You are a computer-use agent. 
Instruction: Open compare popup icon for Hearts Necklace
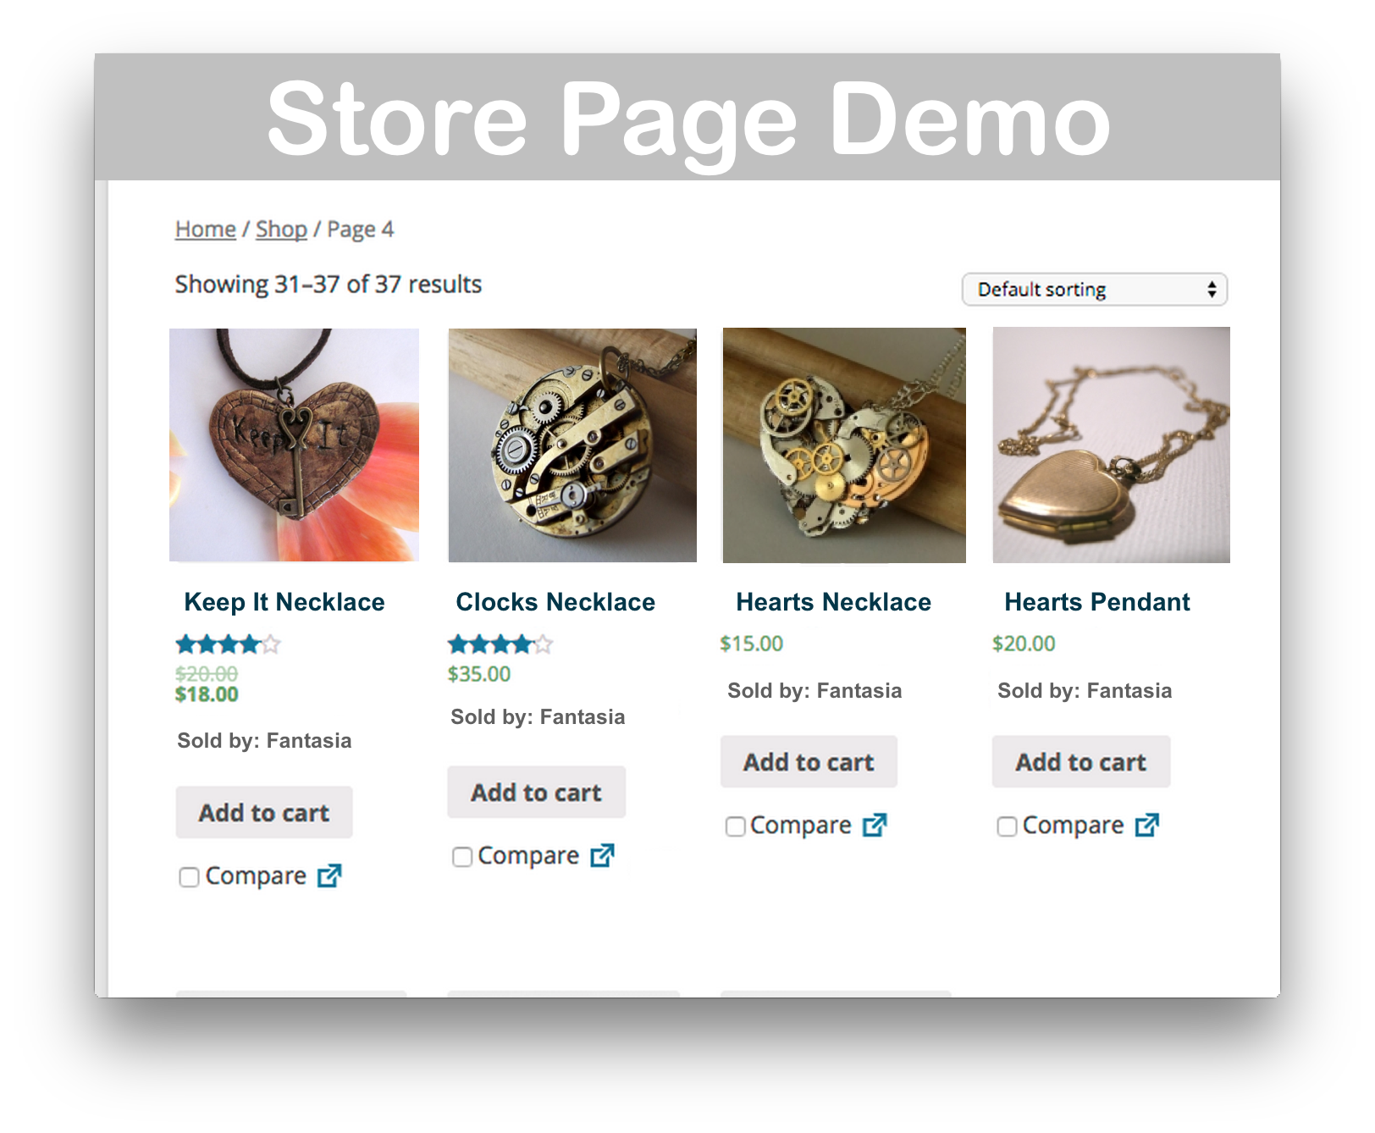click(x=875, y=825)
